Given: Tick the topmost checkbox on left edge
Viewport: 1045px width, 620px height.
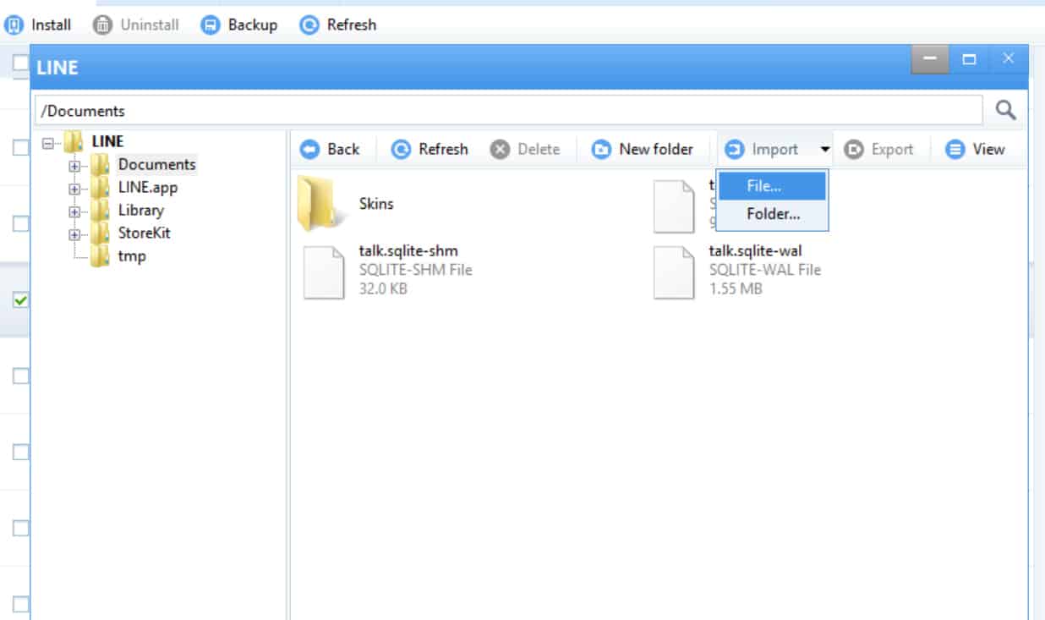Looking at the screenshot, I should (x=21, y=63).
